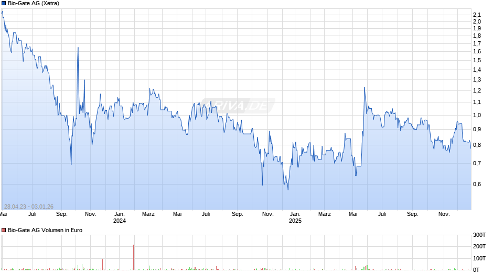
Task: Click the 'Mai' label between 'März' and 'Juli' 2024
Action: point(177,214)
